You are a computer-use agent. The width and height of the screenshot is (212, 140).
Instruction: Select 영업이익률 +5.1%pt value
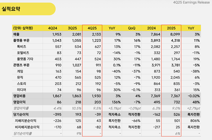(x=114, y=108)
